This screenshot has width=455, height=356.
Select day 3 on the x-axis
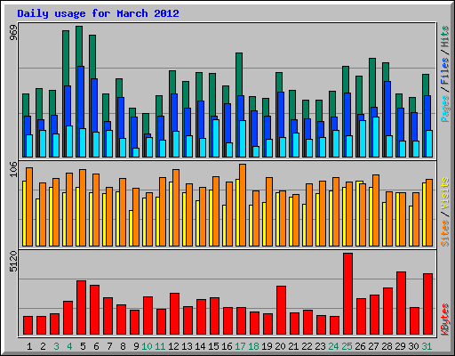point(56,346)
